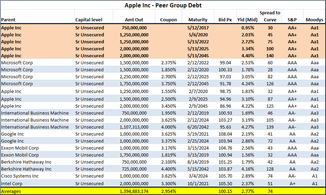Click the A+ S&P rating for Intel
This screenshot has height=195, width=326.
292,184
